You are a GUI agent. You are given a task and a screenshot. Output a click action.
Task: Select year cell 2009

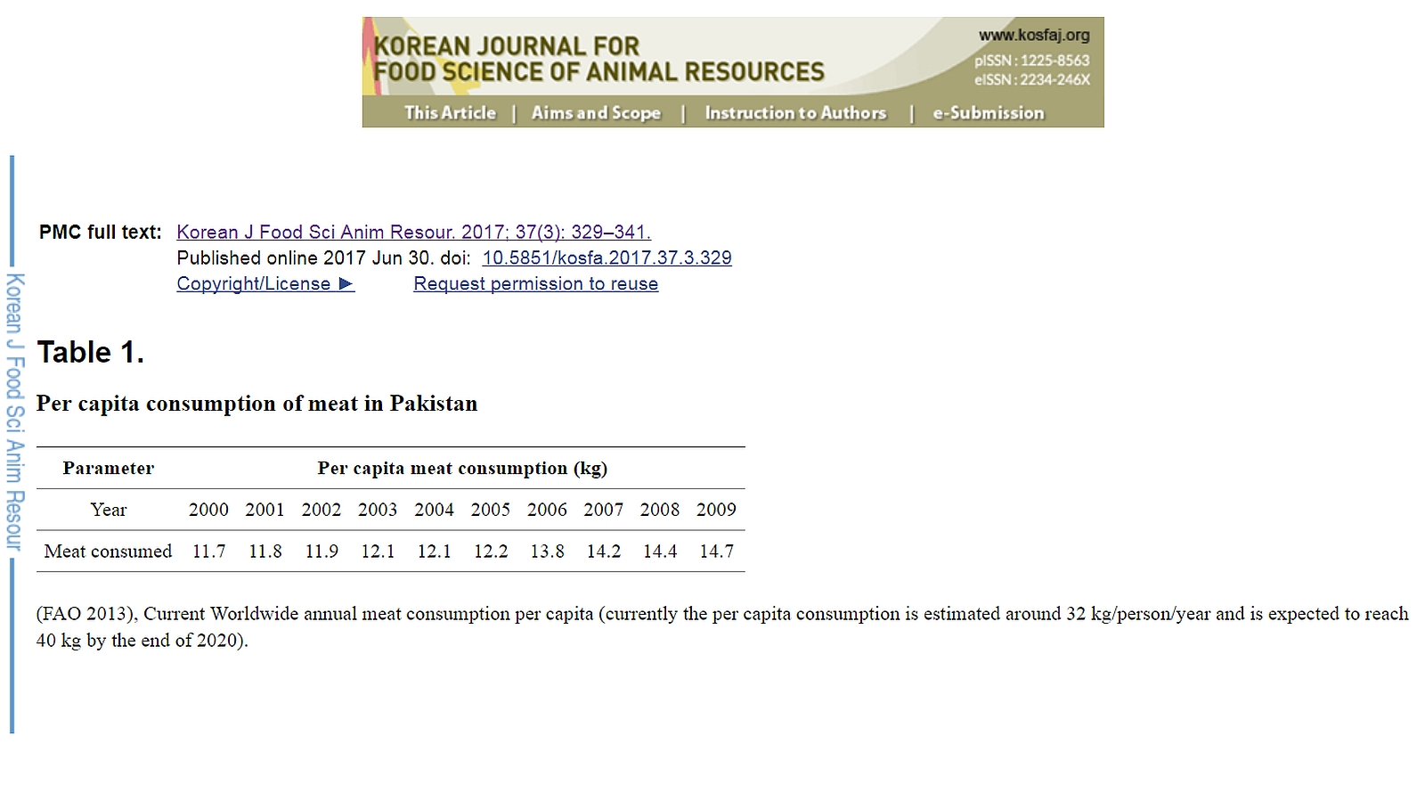(x=716, y=510)
